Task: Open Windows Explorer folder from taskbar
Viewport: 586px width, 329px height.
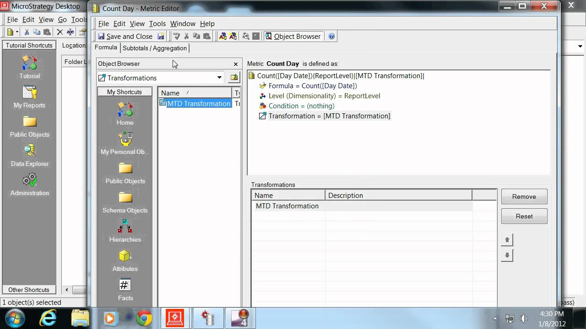Action: pyautogui.click(x=80, y=318)
